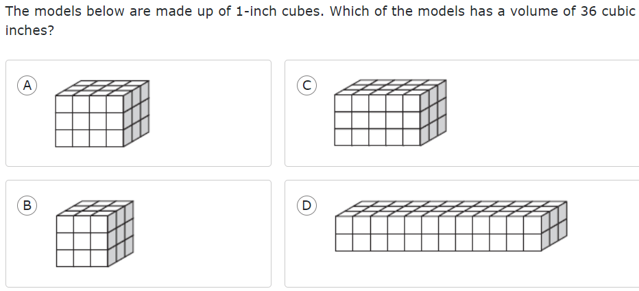Click the cube model image in option A
639x291 pixels.
[x=101, y=114]
